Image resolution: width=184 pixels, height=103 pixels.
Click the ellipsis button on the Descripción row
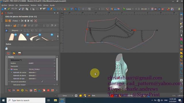pos(54,66)
